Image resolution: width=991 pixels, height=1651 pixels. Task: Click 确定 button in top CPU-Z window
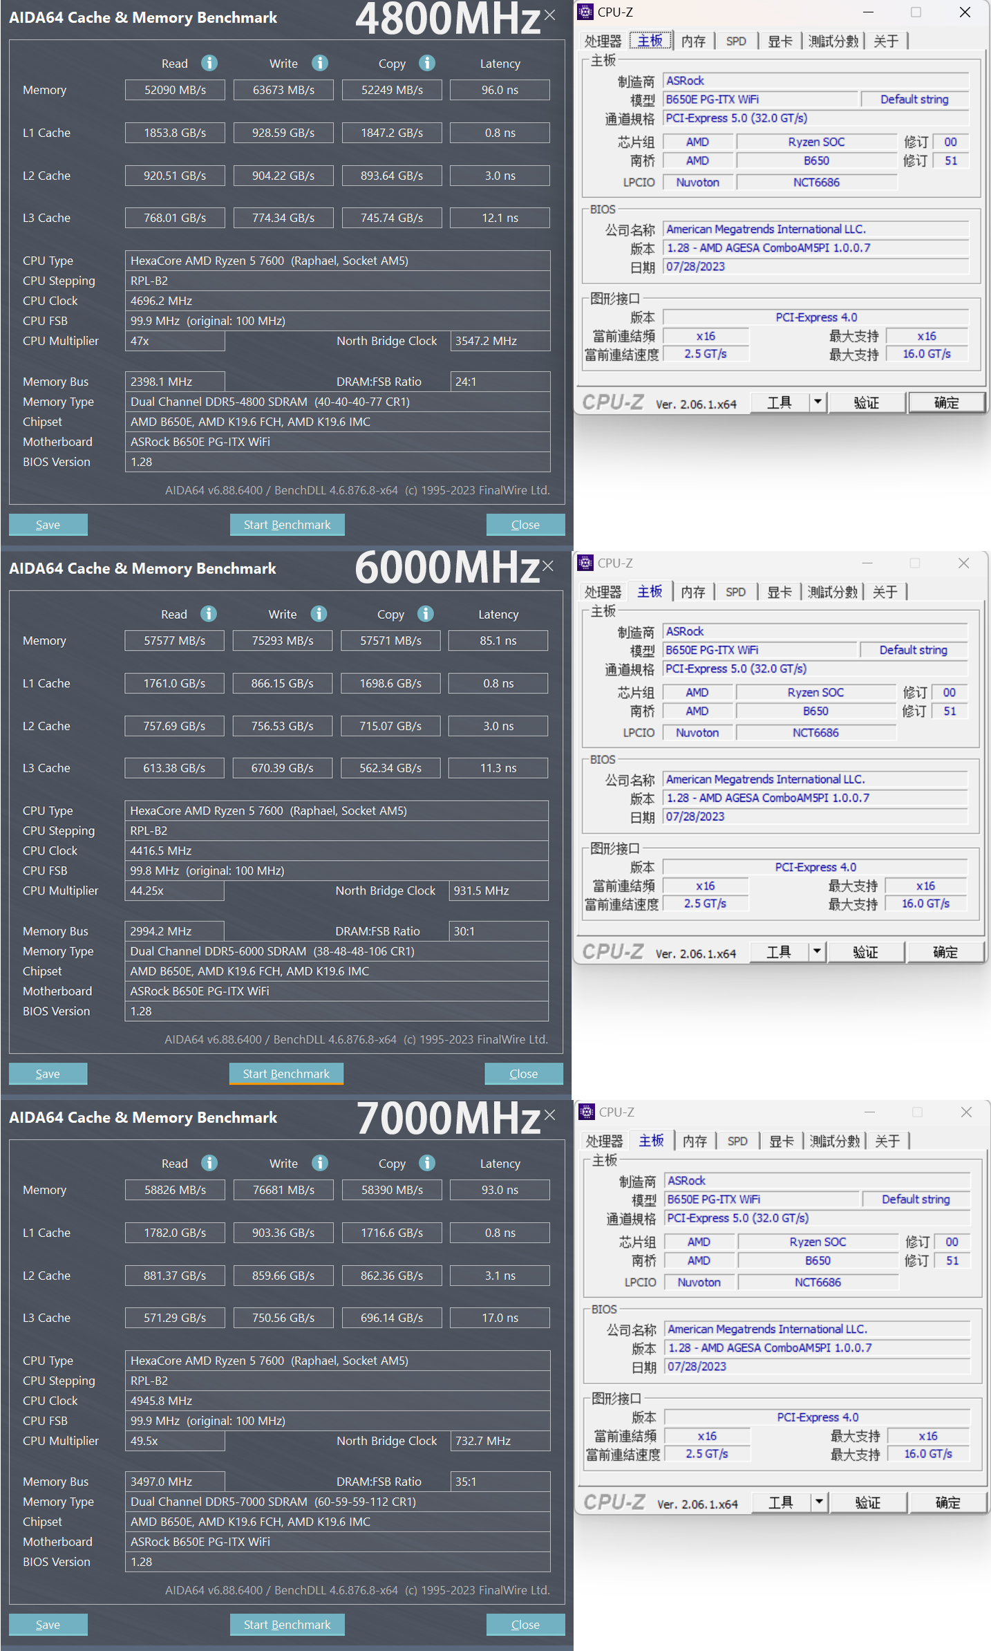click(x=946, y=402)
